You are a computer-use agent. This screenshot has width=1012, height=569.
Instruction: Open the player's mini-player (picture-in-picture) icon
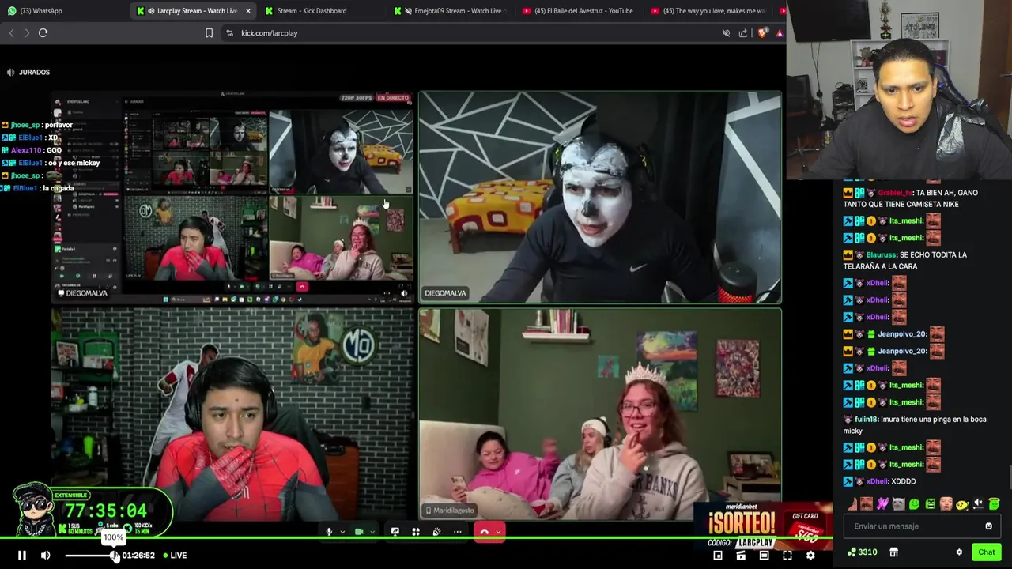[x=718, y=556]
